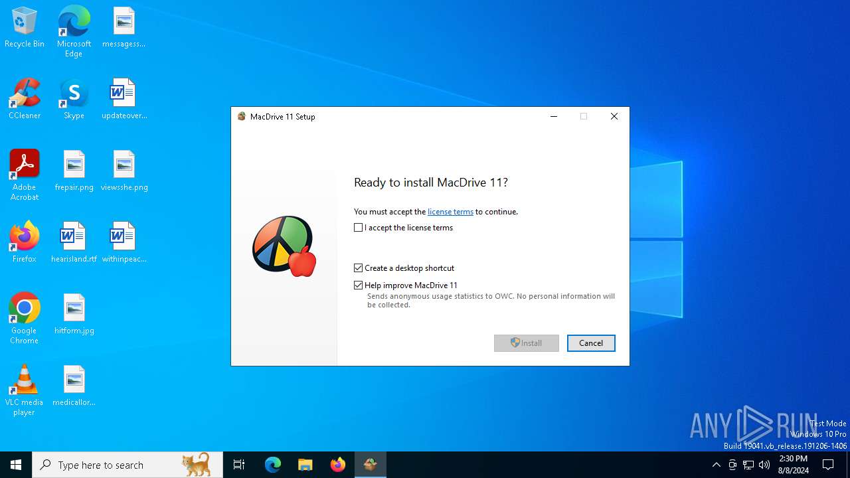Click the anonymous usage statistics description text
The image size is (850, 478).
(491, 301)
